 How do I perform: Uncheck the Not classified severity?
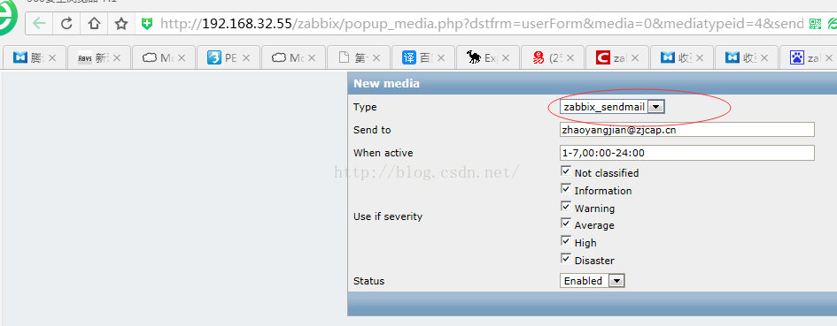coord(566,171)
